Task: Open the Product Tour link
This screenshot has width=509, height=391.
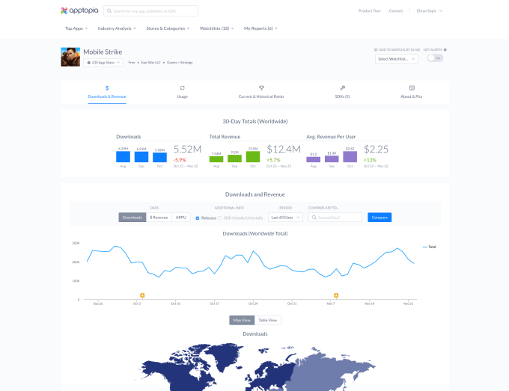Action: point(370,10)
